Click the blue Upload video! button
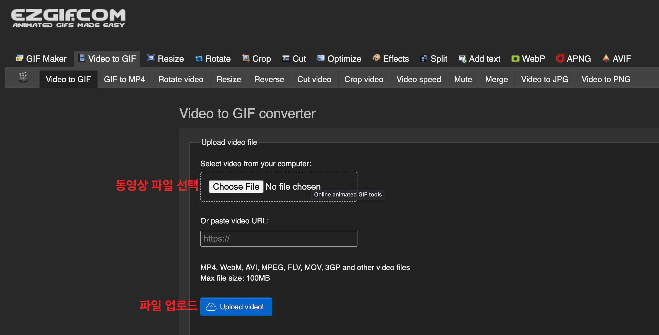659x335 pixels. tap(236, 307)
